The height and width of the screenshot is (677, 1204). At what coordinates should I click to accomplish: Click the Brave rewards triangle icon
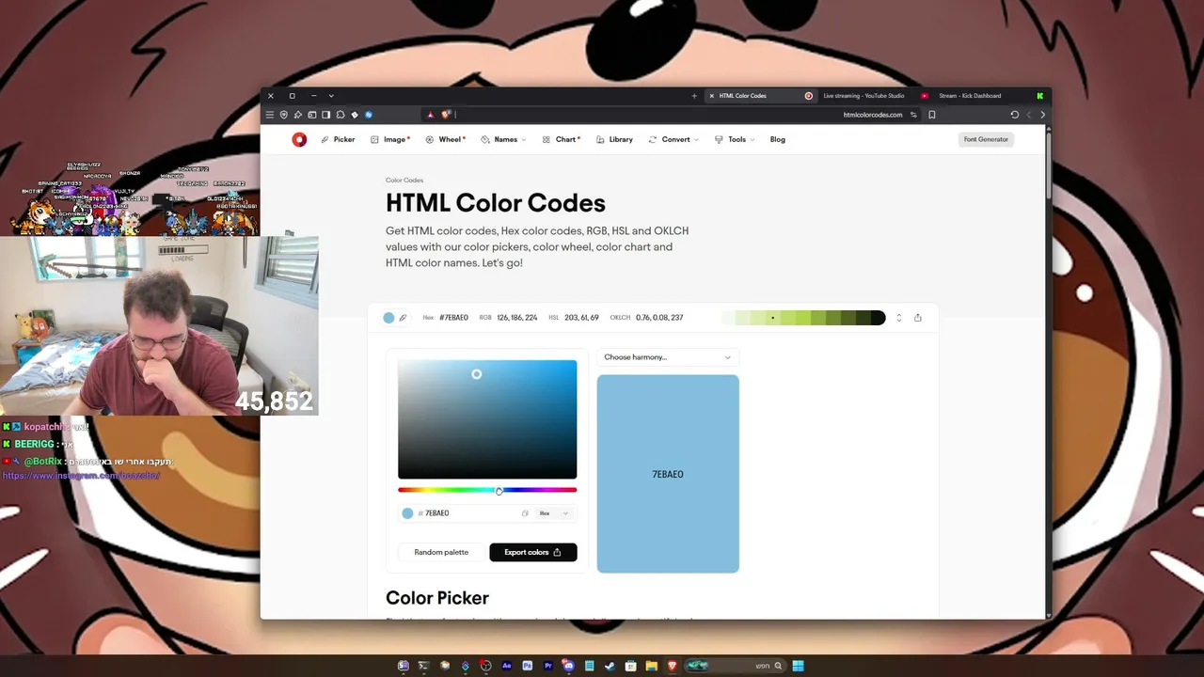click(x=431, y=115)
